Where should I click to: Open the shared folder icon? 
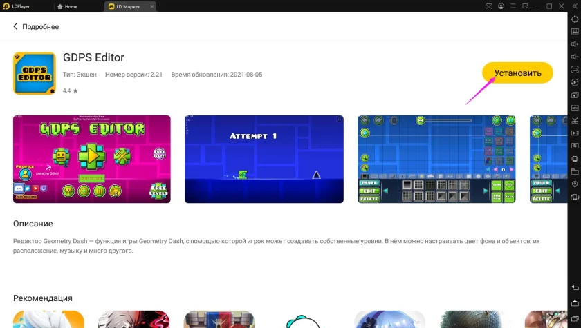575,171
